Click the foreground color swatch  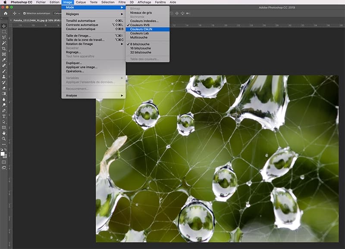[3, 153]
